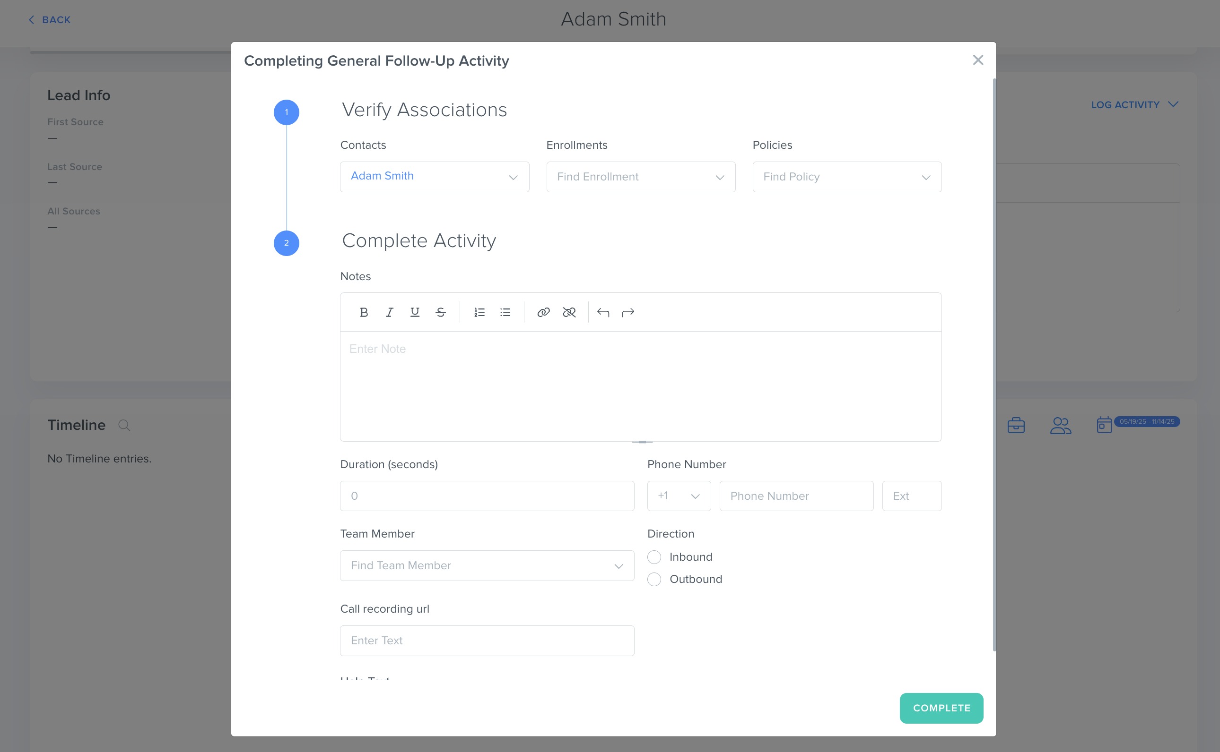Image resolution: width=1220 pixels, height=752 pixels.
Task: Insert a bulleted list in notes
Action: coord(505,312)
